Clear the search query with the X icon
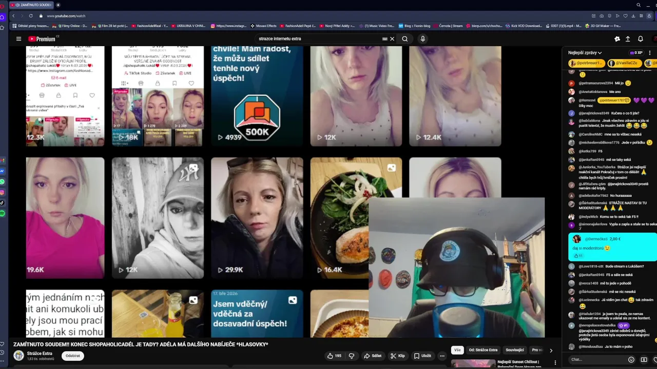The height and width of the screenshot is (369, 657). pyautogui.click(x=392, y=39)
